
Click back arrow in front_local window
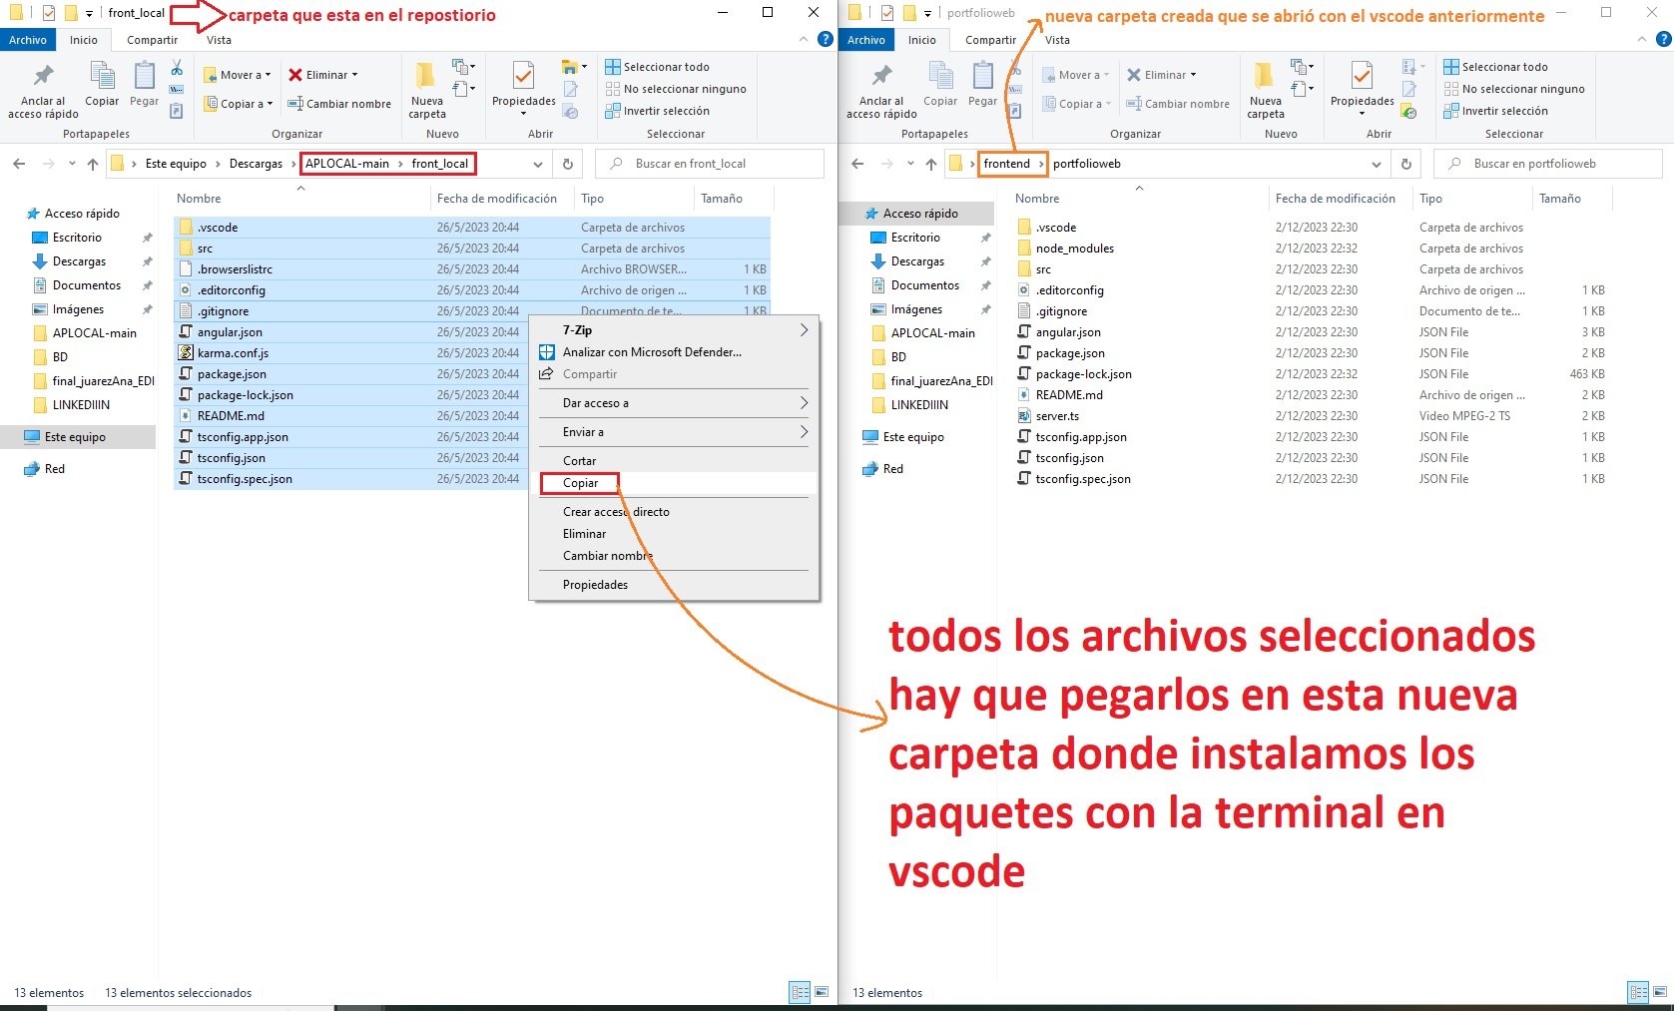click(x=19, y=164)
